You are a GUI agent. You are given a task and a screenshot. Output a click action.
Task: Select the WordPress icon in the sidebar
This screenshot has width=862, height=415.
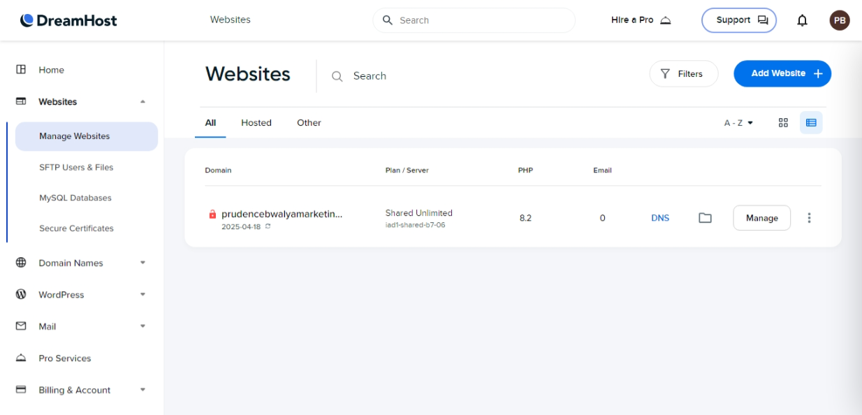click(21, 294)
